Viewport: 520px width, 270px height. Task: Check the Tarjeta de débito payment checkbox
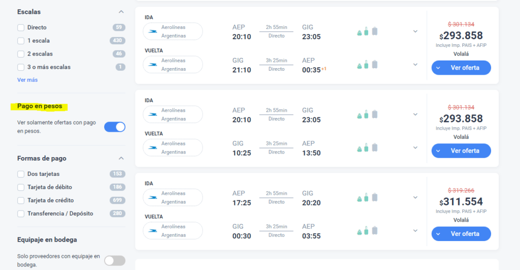point(21,187)
